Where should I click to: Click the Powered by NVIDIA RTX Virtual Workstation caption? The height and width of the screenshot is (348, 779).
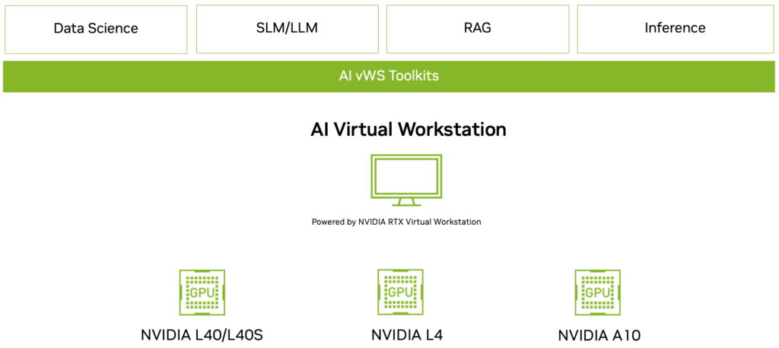396,222
